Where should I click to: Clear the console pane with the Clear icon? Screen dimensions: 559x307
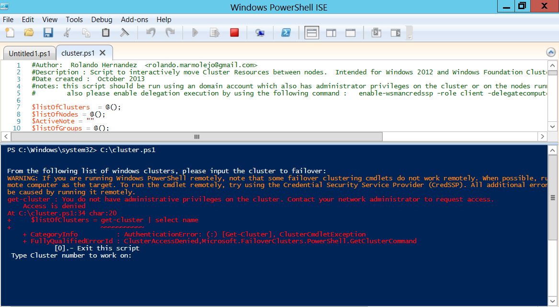pos(125,33)
